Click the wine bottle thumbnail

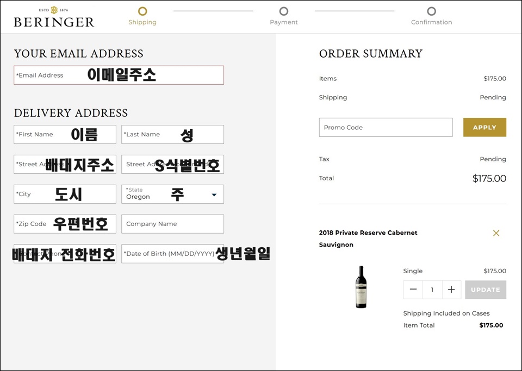[361, 287]
